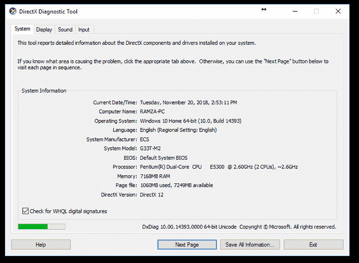
Task: Open the Input tab
Action: tap(84, 29)
